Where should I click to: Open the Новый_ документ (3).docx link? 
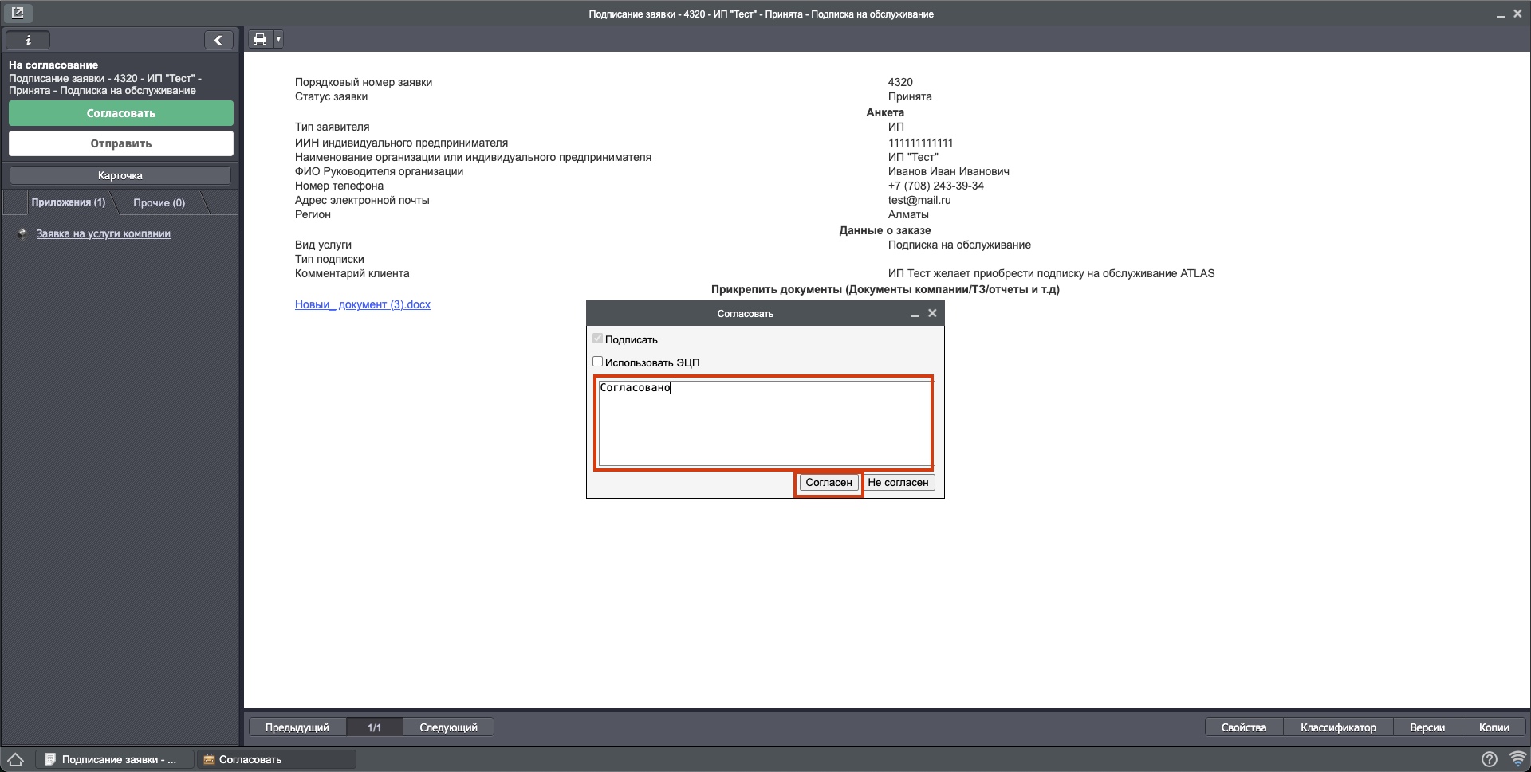tap(363, 304)
